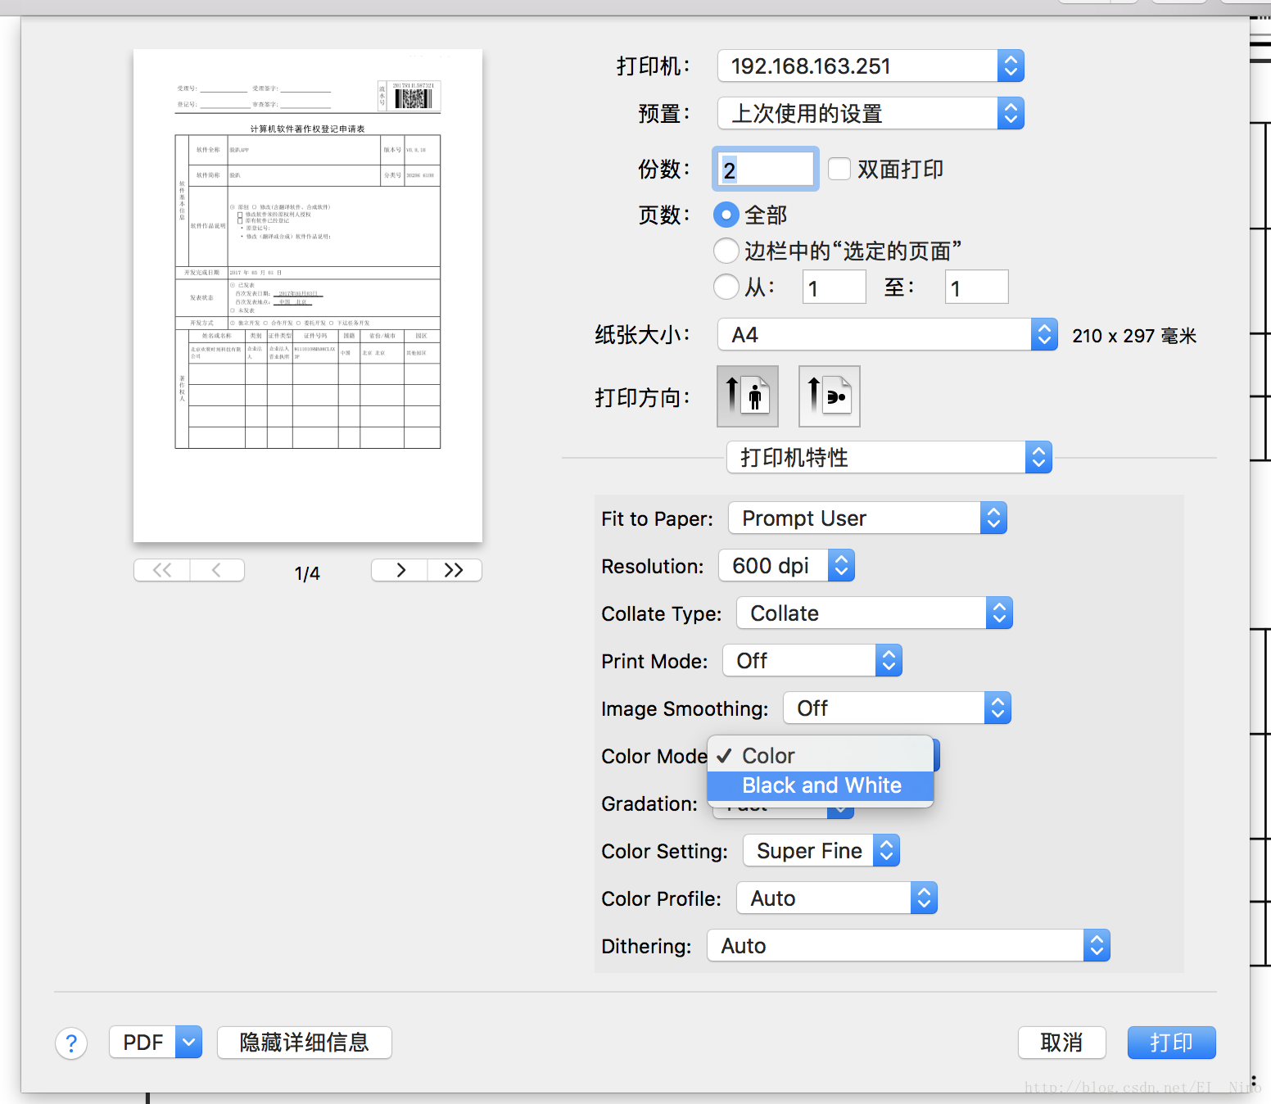
Task: Choose Black and White menu item
Action: 821,785
